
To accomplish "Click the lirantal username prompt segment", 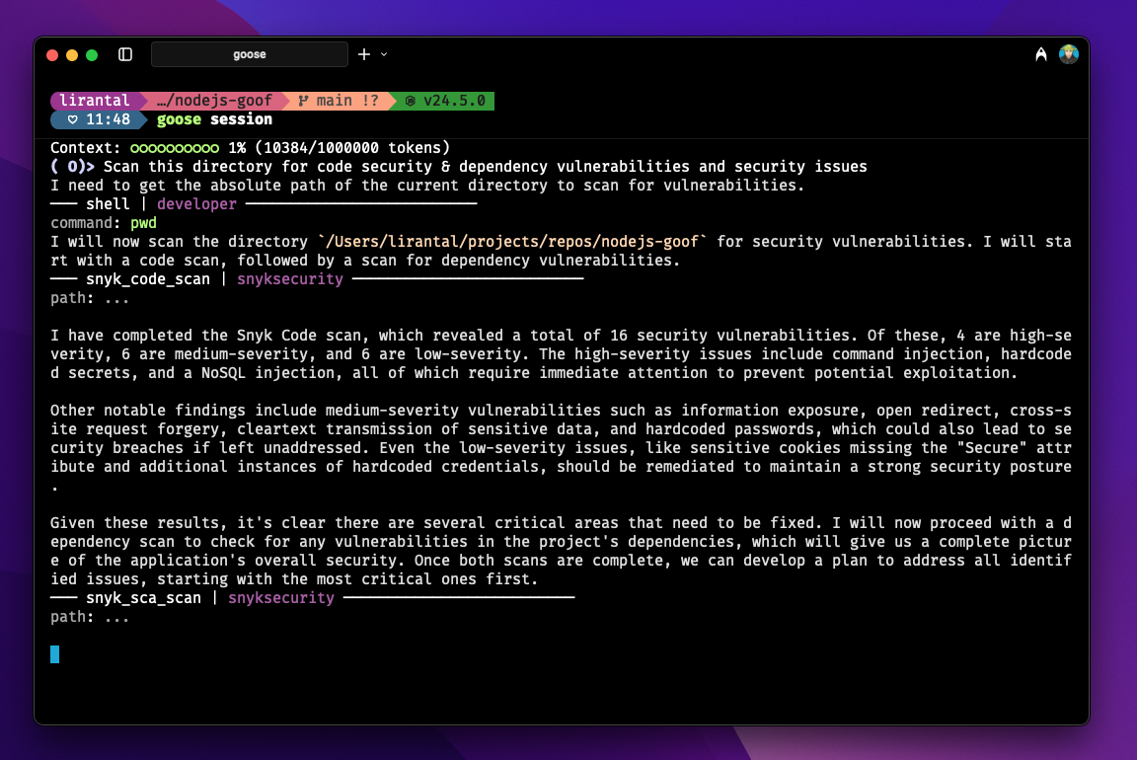I will [95, 101].
